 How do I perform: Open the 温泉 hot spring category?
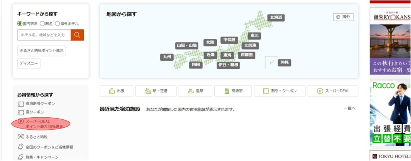[x=195, y=91]
